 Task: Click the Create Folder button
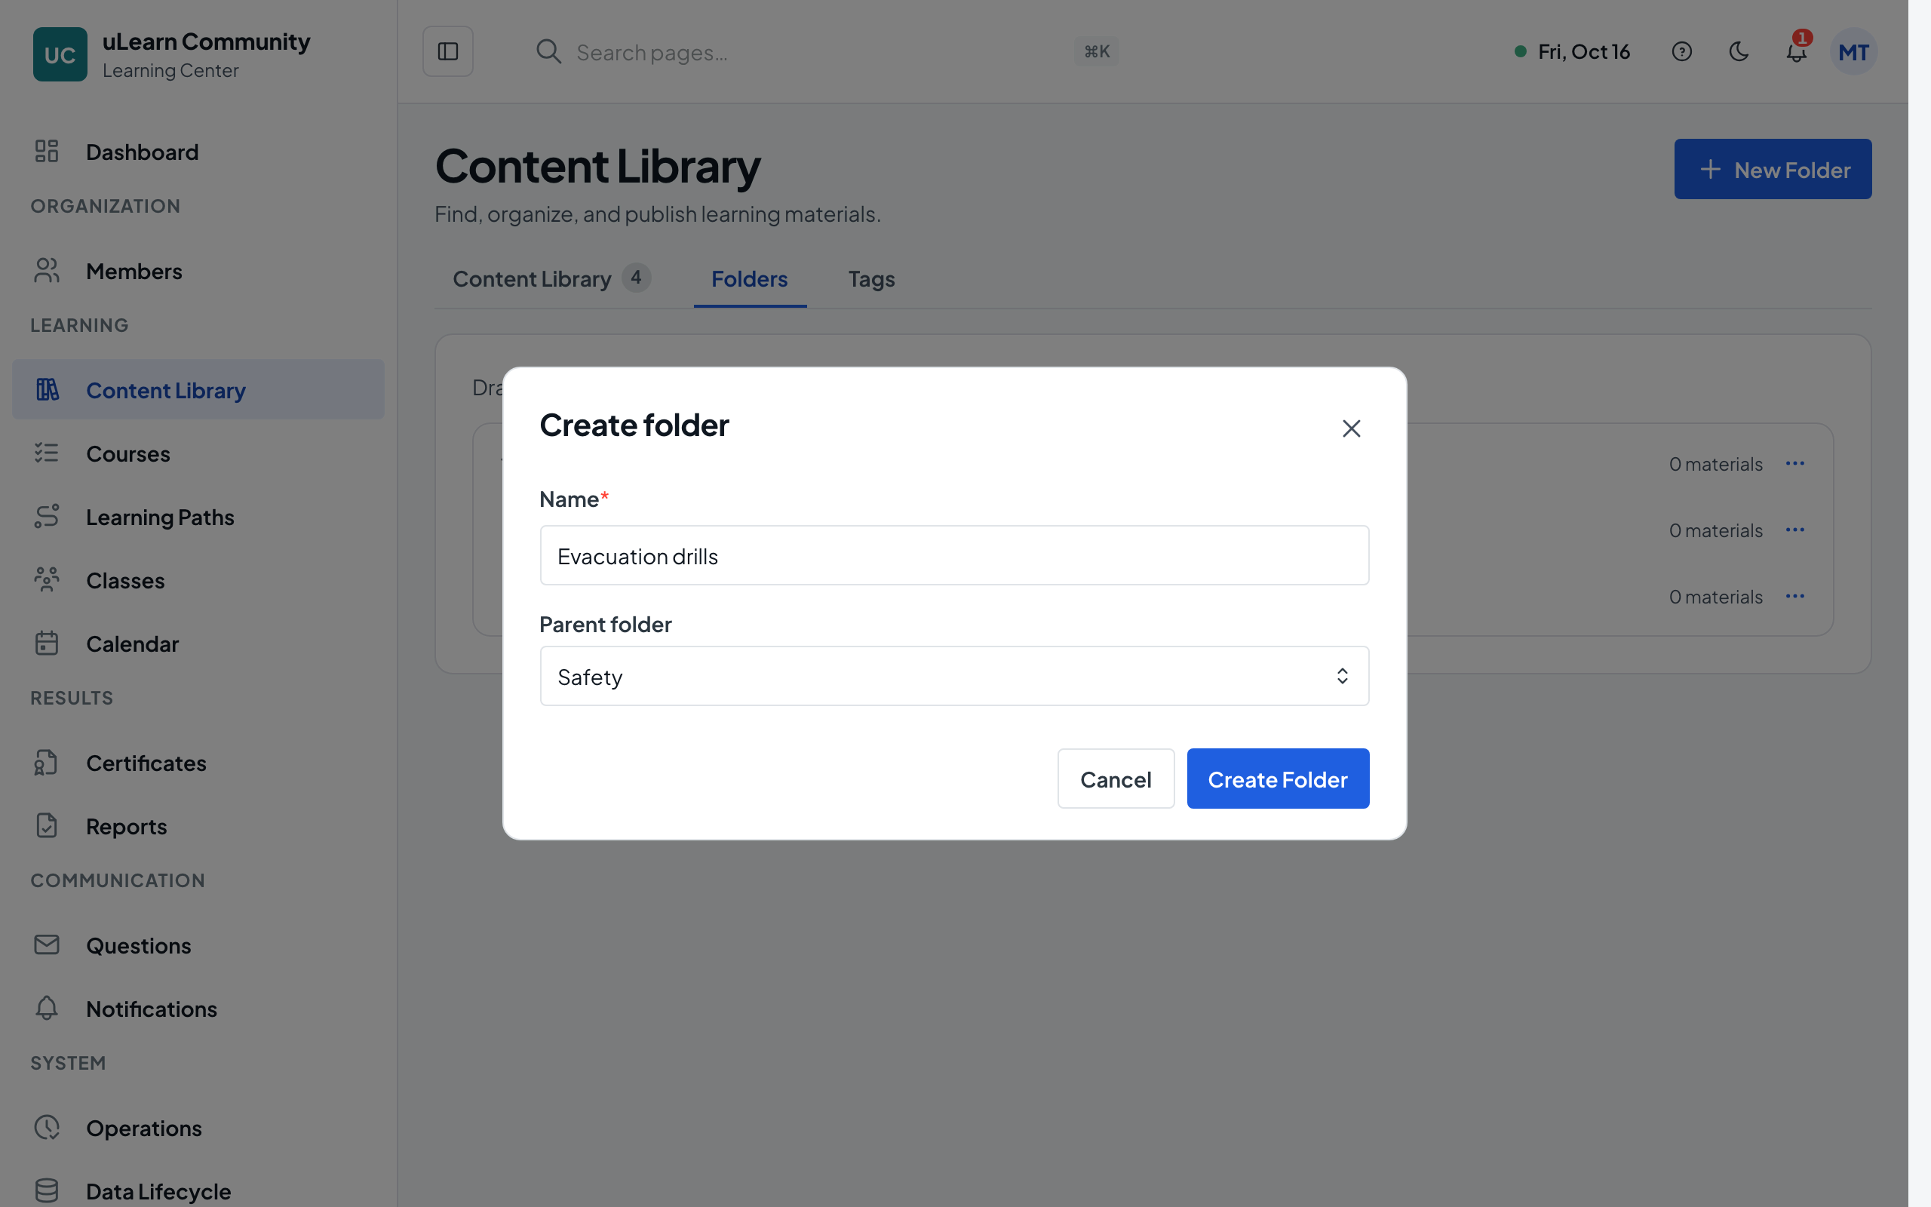(1278, 779)
